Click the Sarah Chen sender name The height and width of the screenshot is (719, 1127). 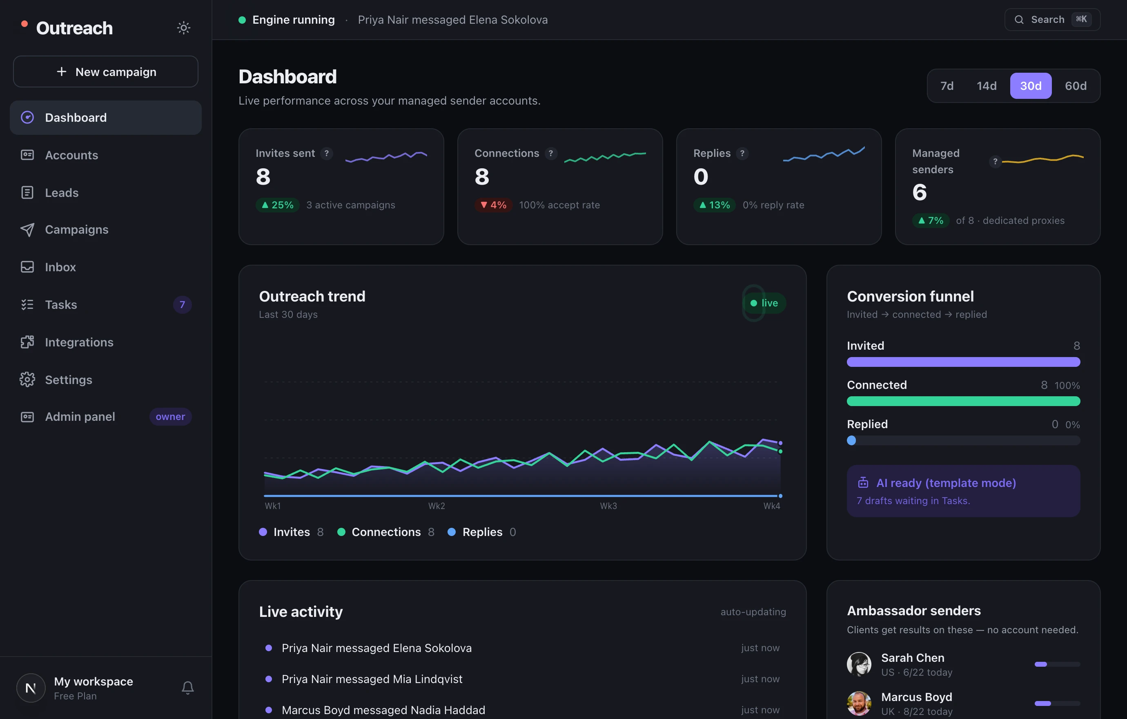click(912, 658)
